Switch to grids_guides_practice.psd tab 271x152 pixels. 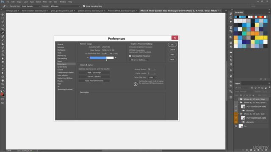click(x=62, y=11)
